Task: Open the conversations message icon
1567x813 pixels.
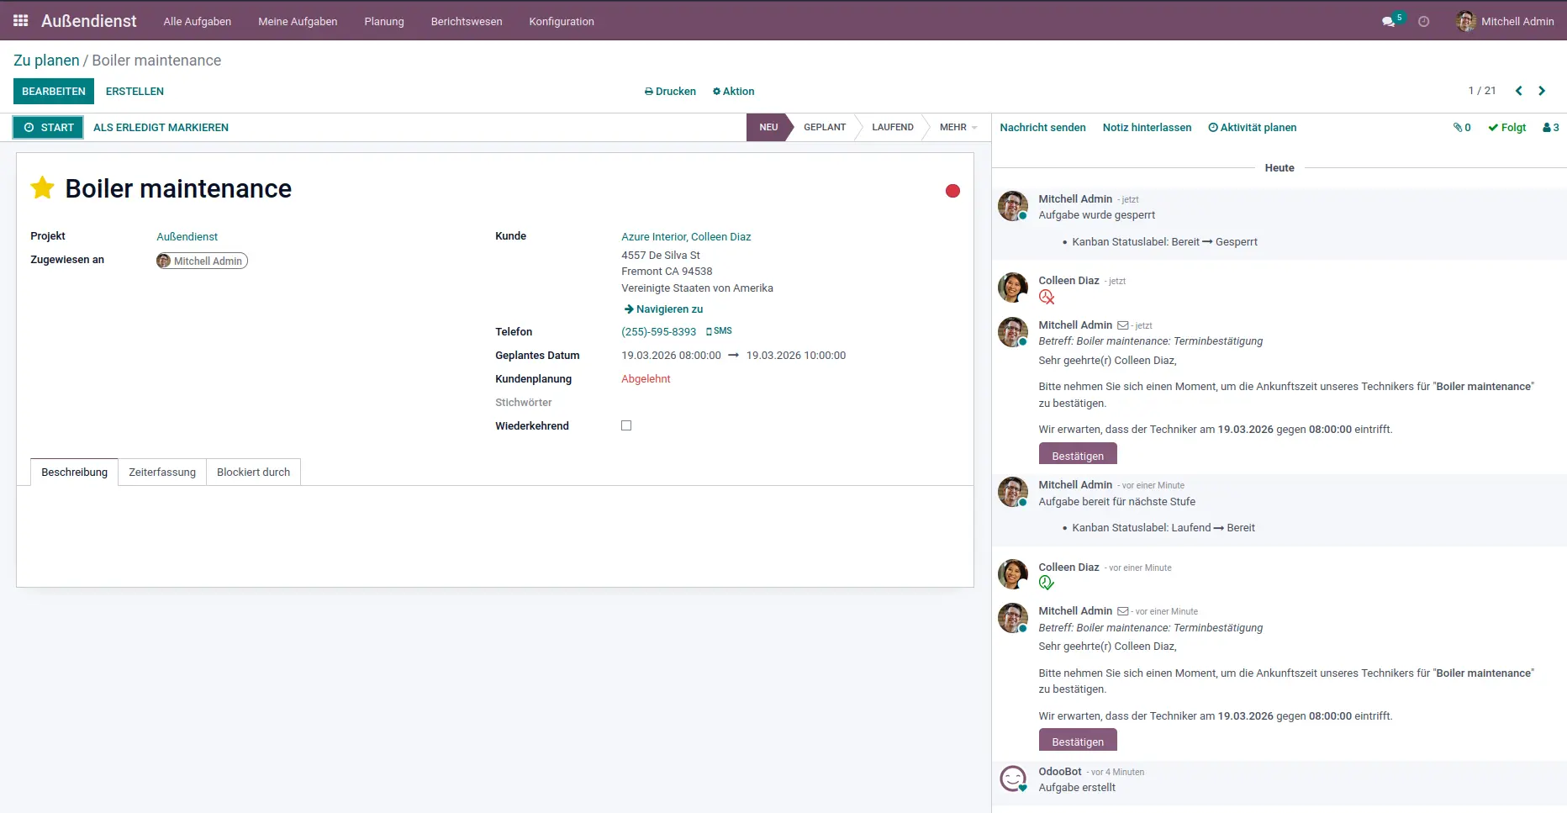Action: pyautogui.click(x=1389, y=22)
